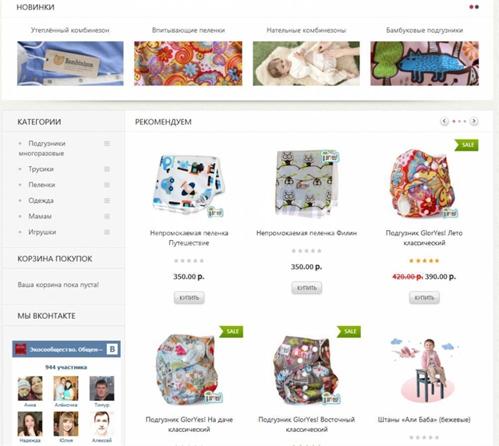Image resolution: width=499 pixels, height=446 pixels.
Task: Open Штаны «Али Баба» (бежевые) product link
Action: click(424, 419)
